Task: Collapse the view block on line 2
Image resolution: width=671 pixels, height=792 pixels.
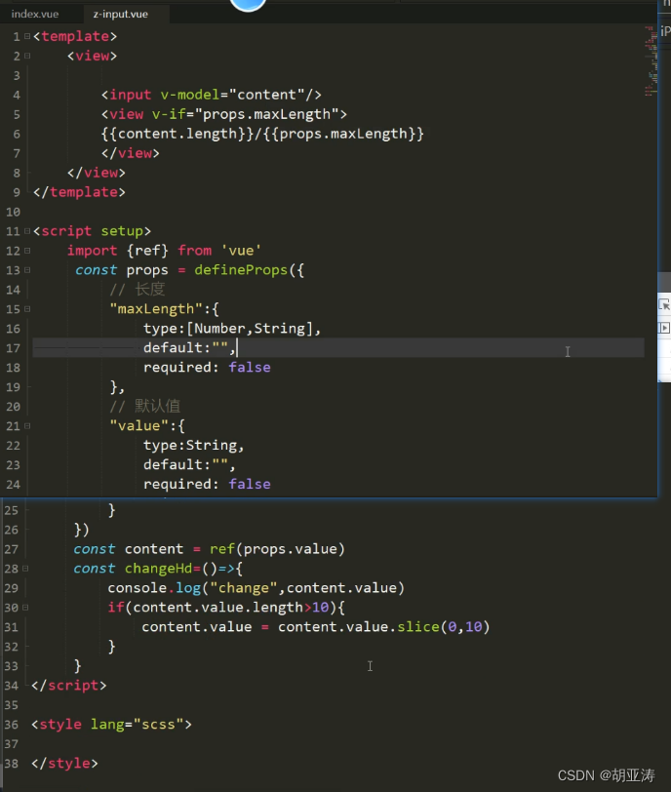Action: pos(27,56)
